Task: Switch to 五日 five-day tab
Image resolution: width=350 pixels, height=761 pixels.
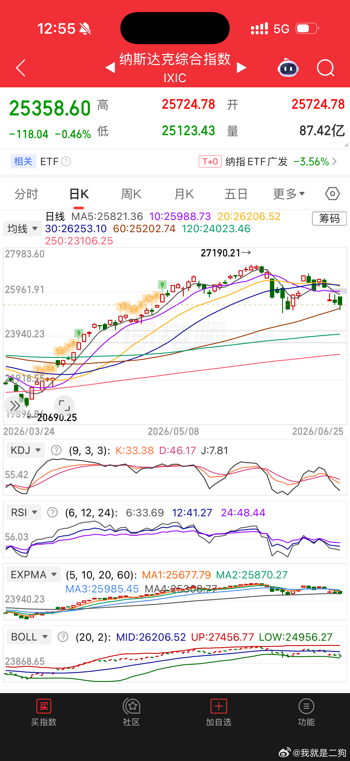Action: coord(236,194)
